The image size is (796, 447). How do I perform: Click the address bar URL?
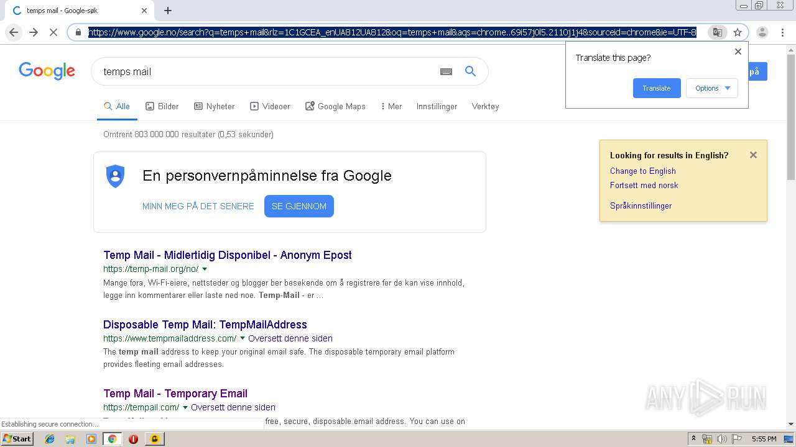[392, 32]
